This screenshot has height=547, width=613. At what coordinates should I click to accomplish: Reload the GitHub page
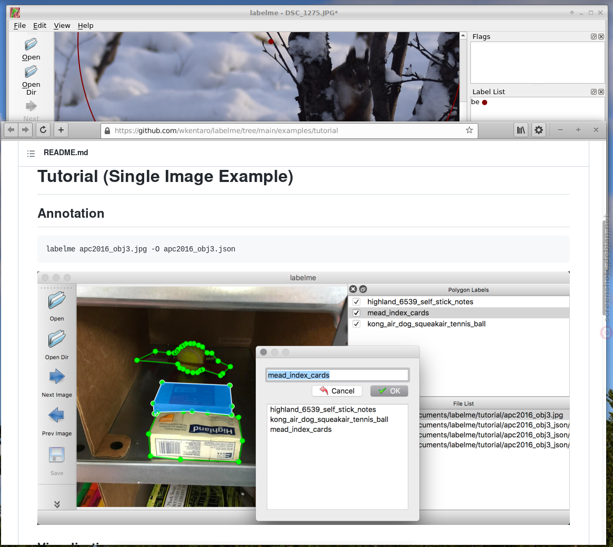tap(43, 130)
